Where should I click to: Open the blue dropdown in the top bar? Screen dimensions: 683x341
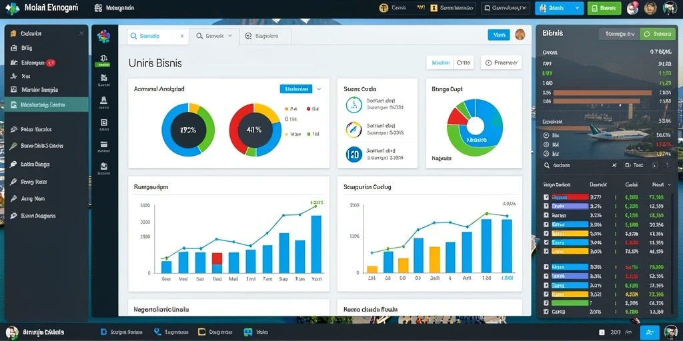point(559,8)
